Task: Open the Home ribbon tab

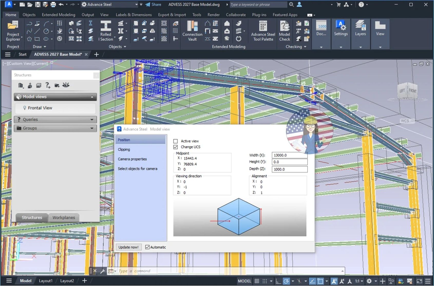Action: [11, 15]
